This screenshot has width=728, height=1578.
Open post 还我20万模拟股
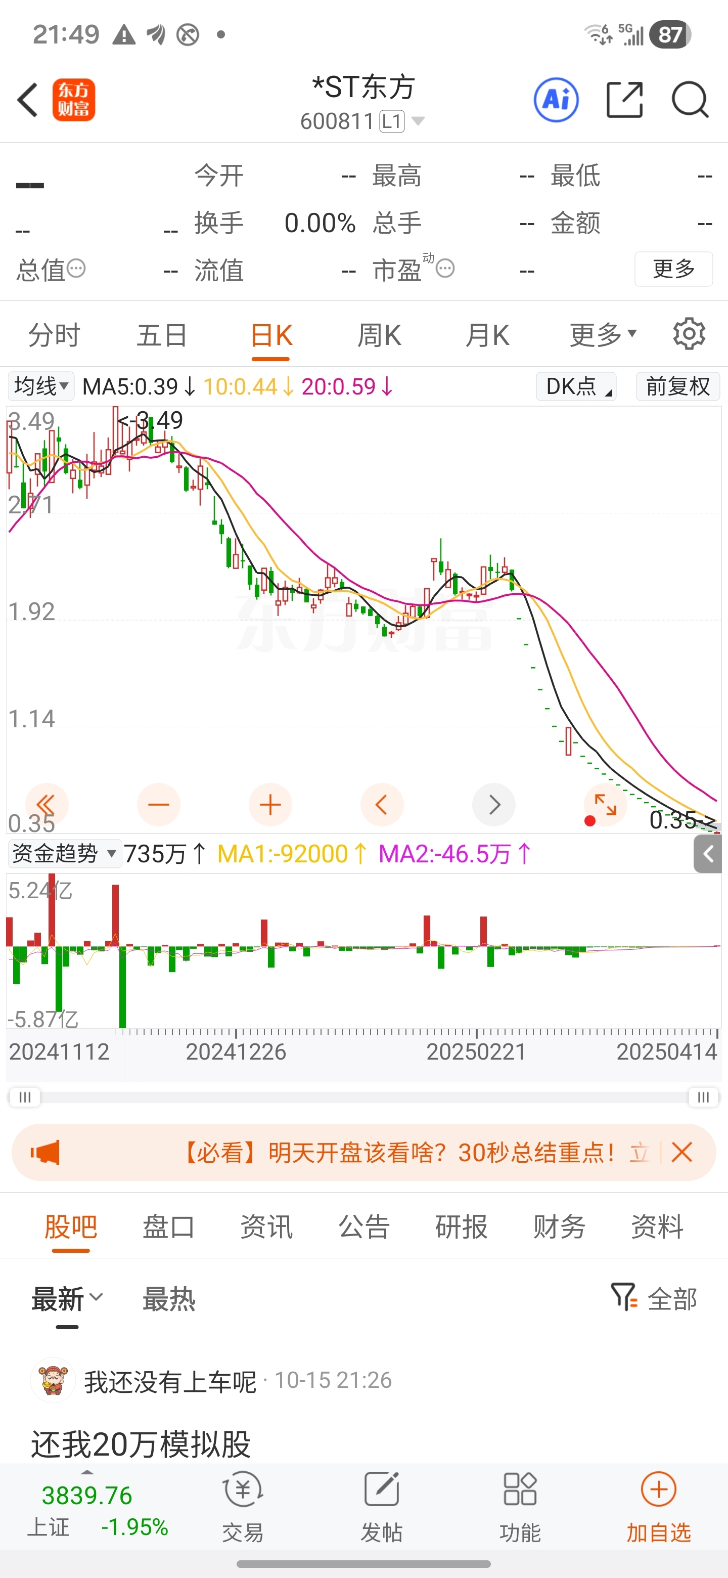(141, 1444)
